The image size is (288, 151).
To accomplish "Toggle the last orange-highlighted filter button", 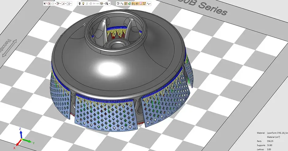I will (144, 4).
